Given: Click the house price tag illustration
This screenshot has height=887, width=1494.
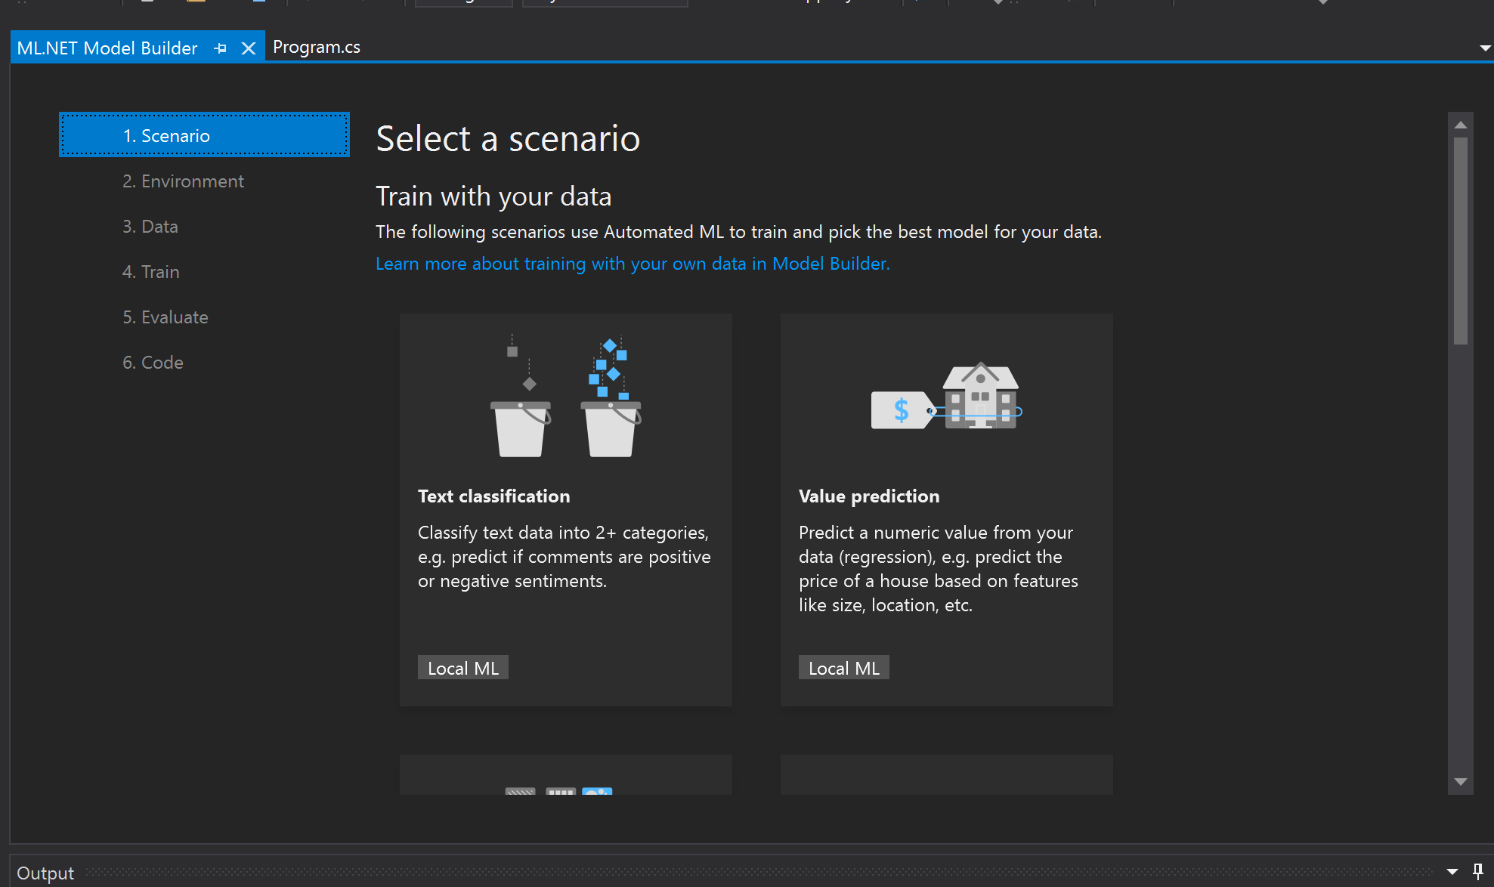Looking at the screenshot, I should (x=946, y=397).
